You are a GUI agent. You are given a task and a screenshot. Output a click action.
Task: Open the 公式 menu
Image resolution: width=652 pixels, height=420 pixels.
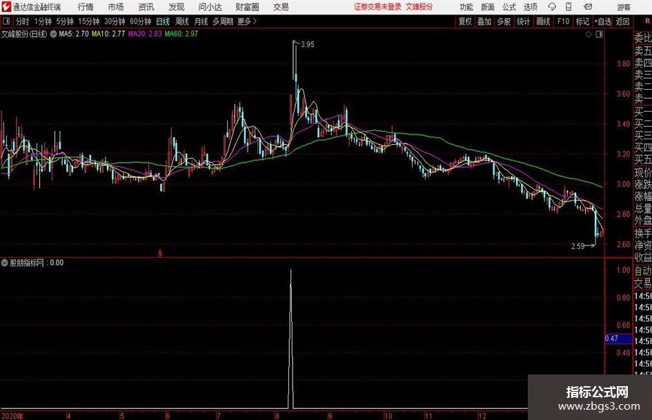(509, 7)
